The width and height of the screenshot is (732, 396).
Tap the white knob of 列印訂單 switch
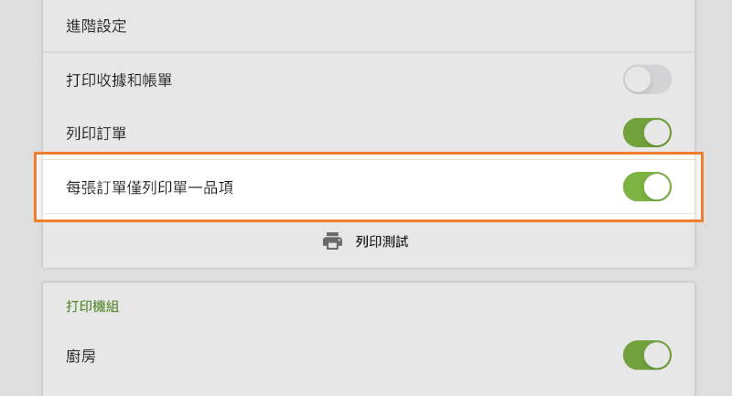657,133
